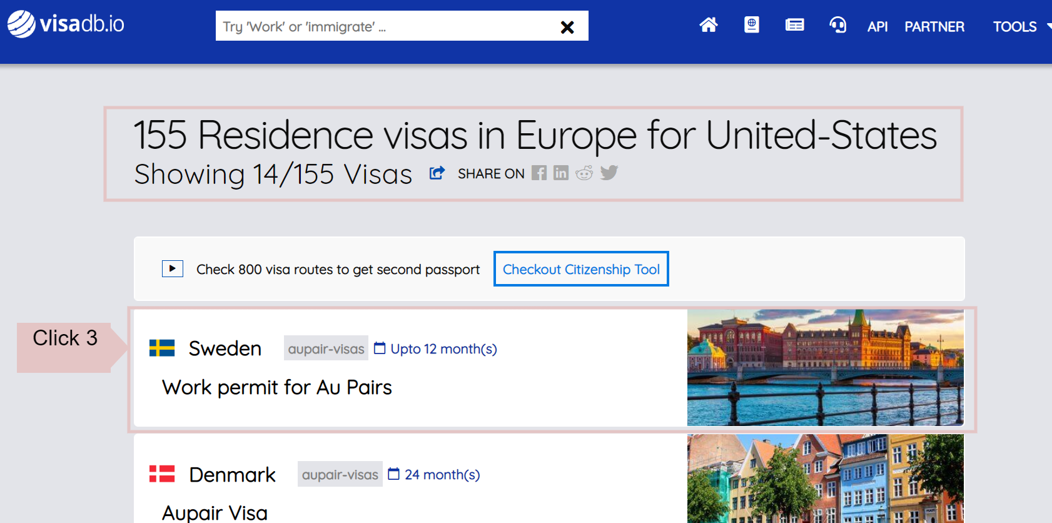Viewport: 1052px width, 523px height.
Task: Clear the search box with X
Action: point(567,27)
